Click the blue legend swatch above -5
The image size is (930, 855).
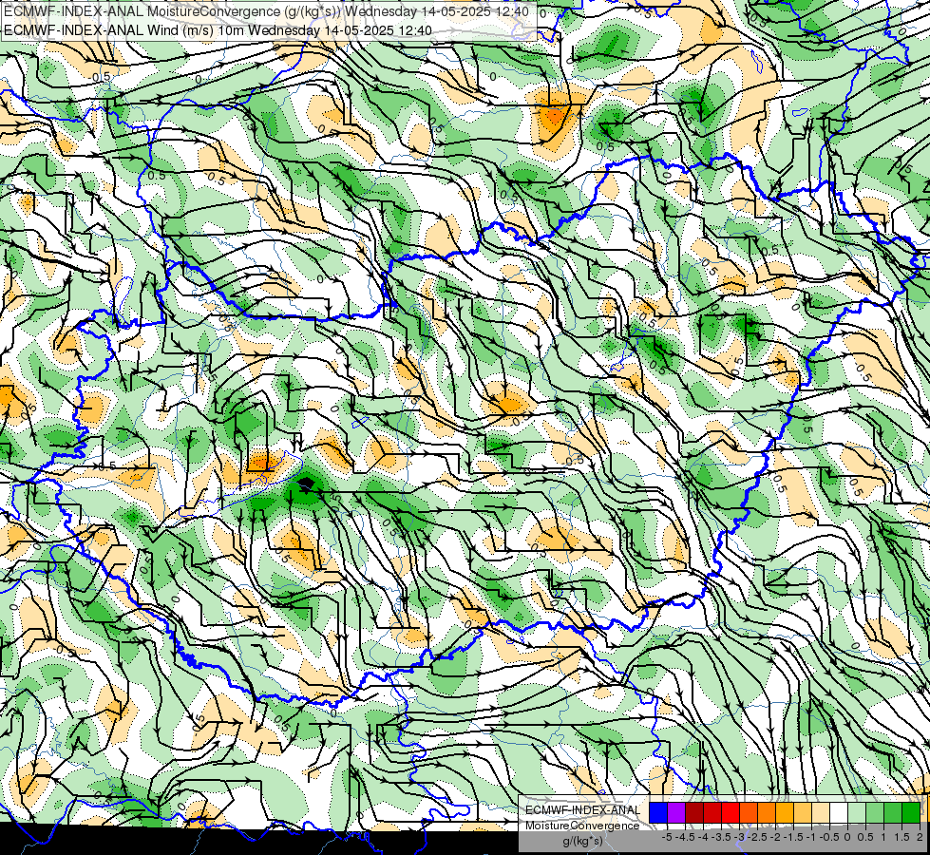click(658, 812)
